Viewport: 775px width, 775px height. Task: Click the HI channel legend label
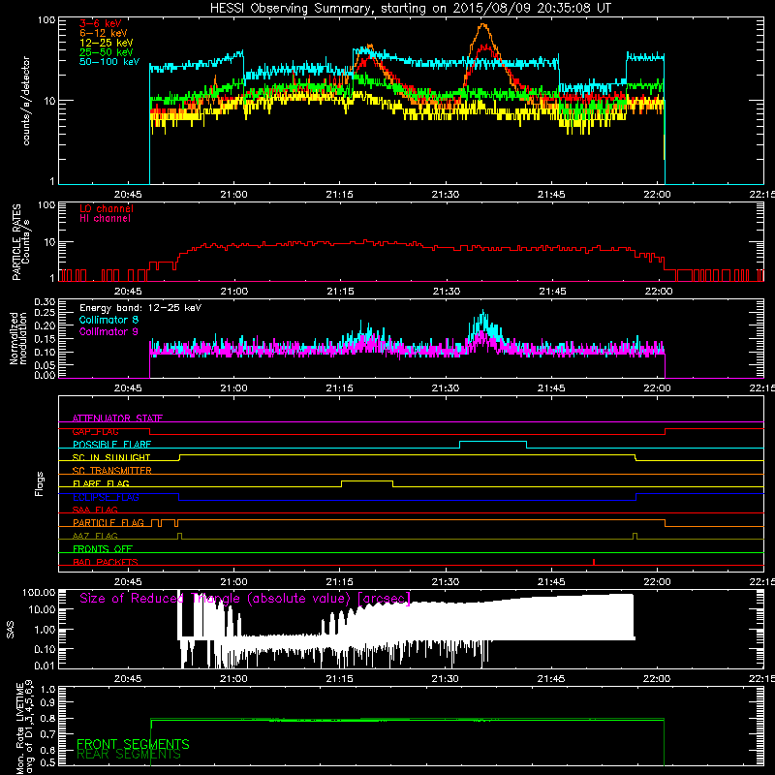click(x=105, y=219)
